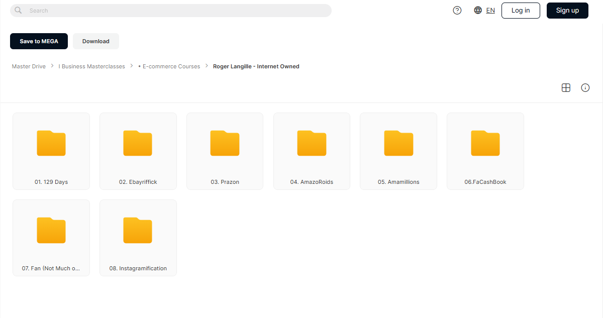Change language via the EN link

[x=490, y=11]
